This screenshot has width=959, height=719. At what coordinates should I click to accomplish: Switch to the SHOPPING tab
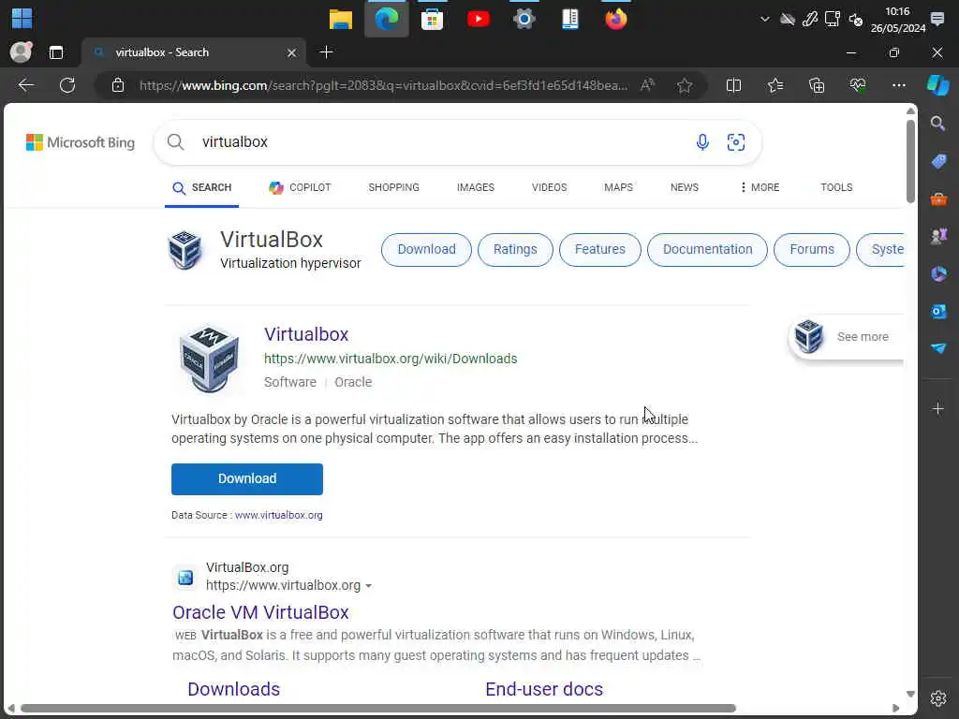[394, 187]
